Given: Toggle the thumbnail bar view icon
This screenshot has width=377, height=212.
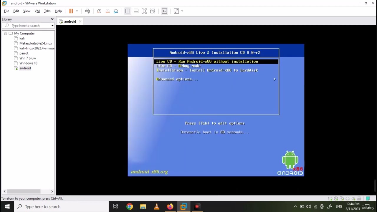Looking at the screenshot, I should [x=136, y=11].
